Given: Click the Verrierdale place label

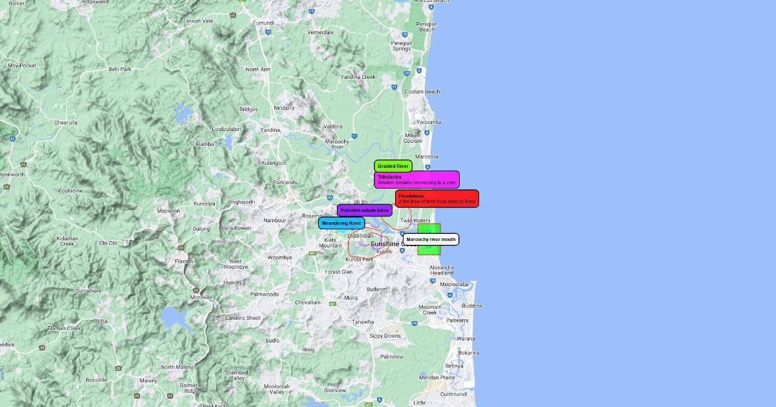Looking at the screenshot, I should pyautogui.click(x=321, y=32).
